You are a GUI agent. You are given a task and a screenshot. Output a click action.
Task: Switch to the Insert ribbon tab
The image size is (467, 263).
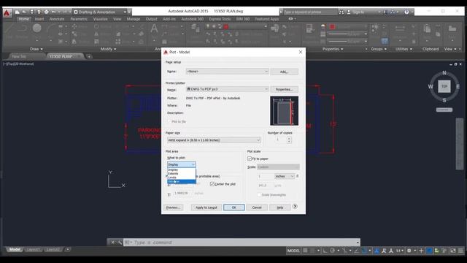[39, 19]
